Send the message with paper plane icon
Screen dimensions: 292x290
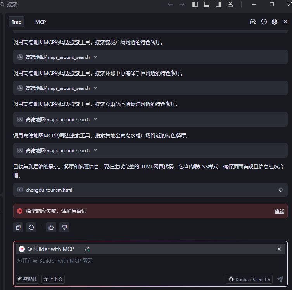click(x=280, y=279)
